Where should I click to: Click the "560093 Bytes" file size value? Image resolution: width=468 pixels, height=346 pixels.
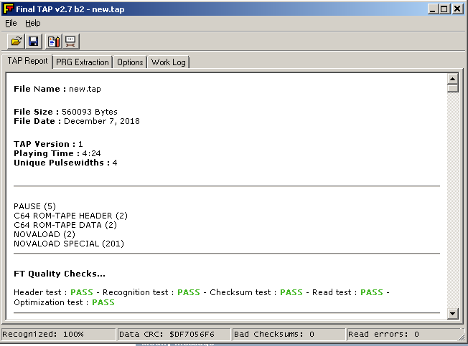pyautogui.click(x=90, y=112)
